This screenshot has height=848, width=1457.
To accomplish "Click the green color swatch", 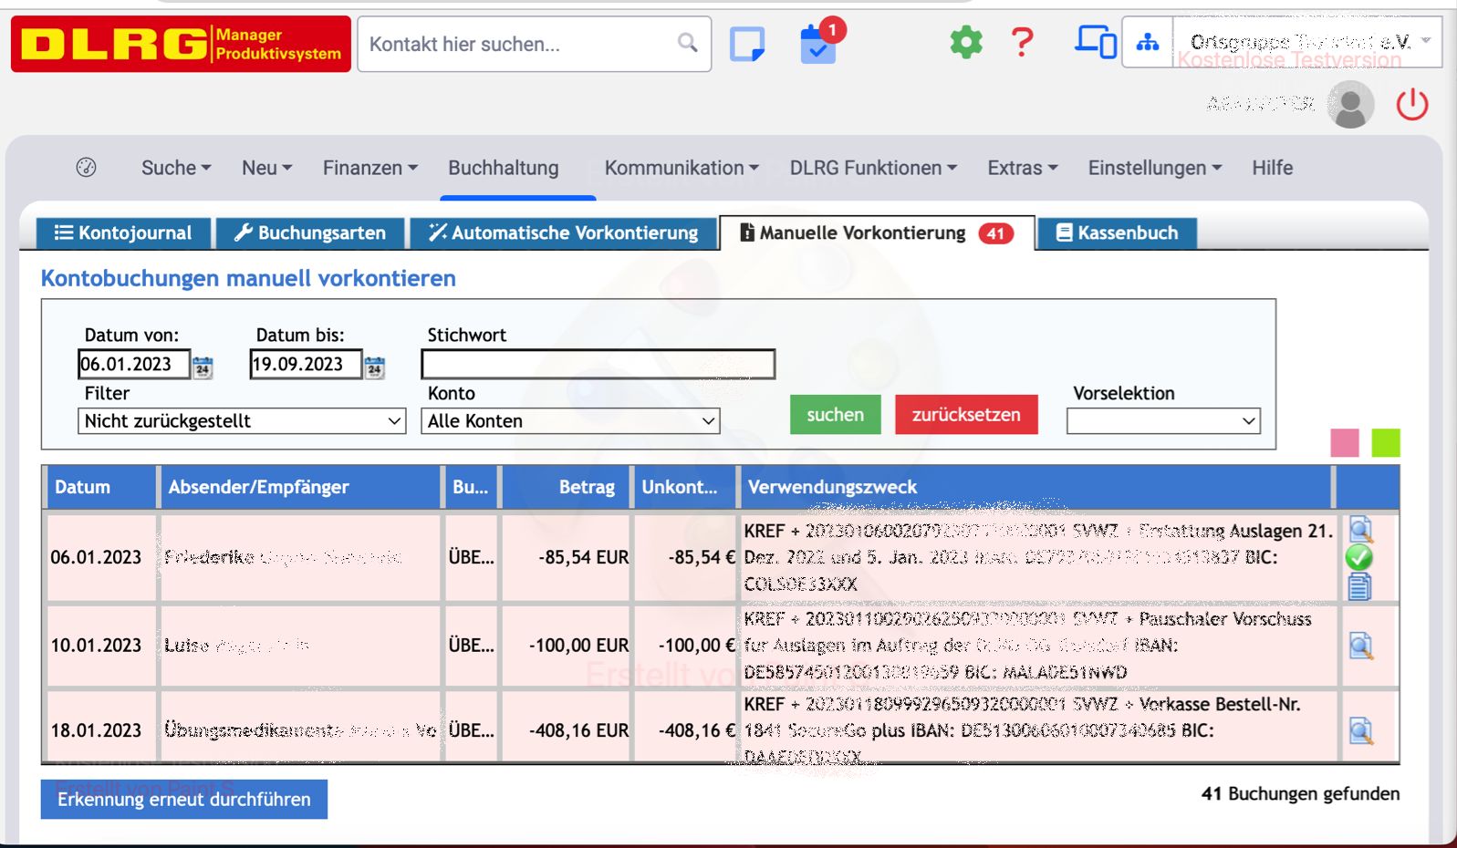I will (1385, 442).
